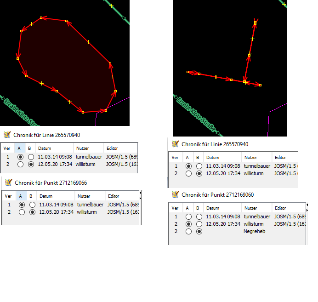This screenshot has height=302, width=318.
Task: Click the JOSM icon of the Linie history below the polygon map
Action: tap(7, 135)
